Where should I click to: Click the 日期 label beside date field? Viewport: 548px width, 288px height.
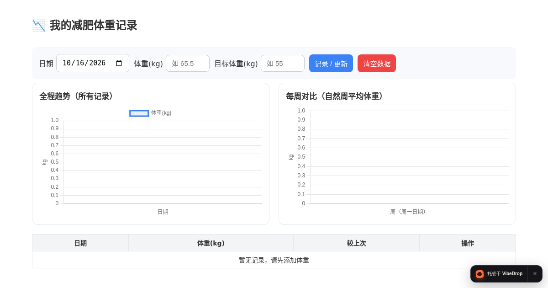click(x=46, y=64)
